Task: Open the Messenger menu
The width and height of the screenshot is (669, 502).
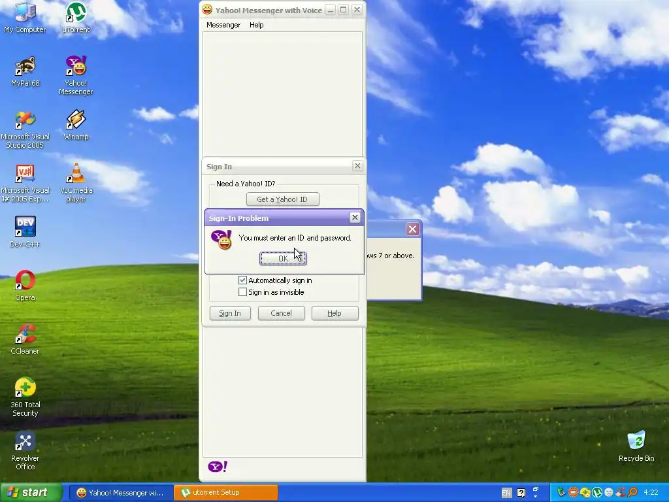Action: click(x=223, y=25)
